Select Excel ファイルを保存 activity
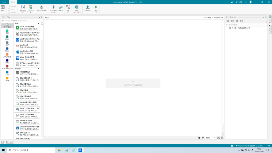 27,116
